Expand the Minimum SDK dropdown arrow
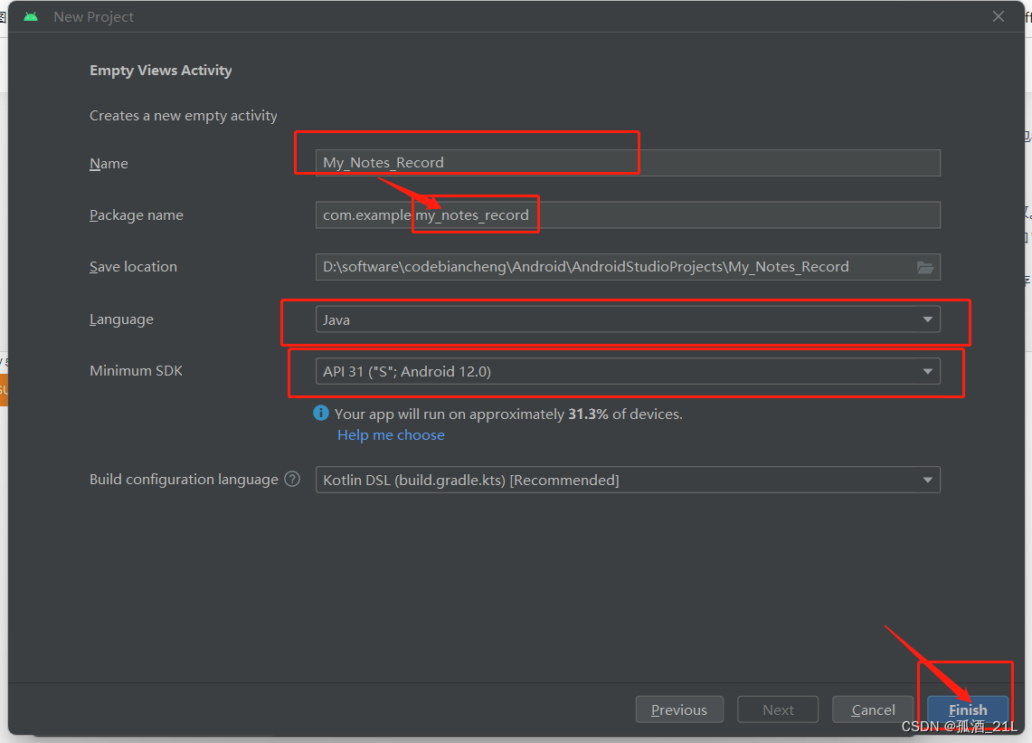This screenshot has width=1032, height=743. tap(927, 371)
